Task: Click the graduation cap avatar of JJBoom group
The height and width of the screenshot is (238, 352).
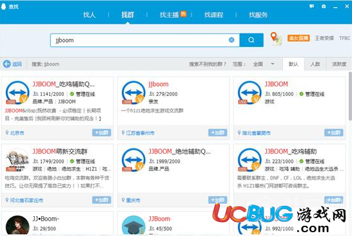Action: tap(133, 226)
